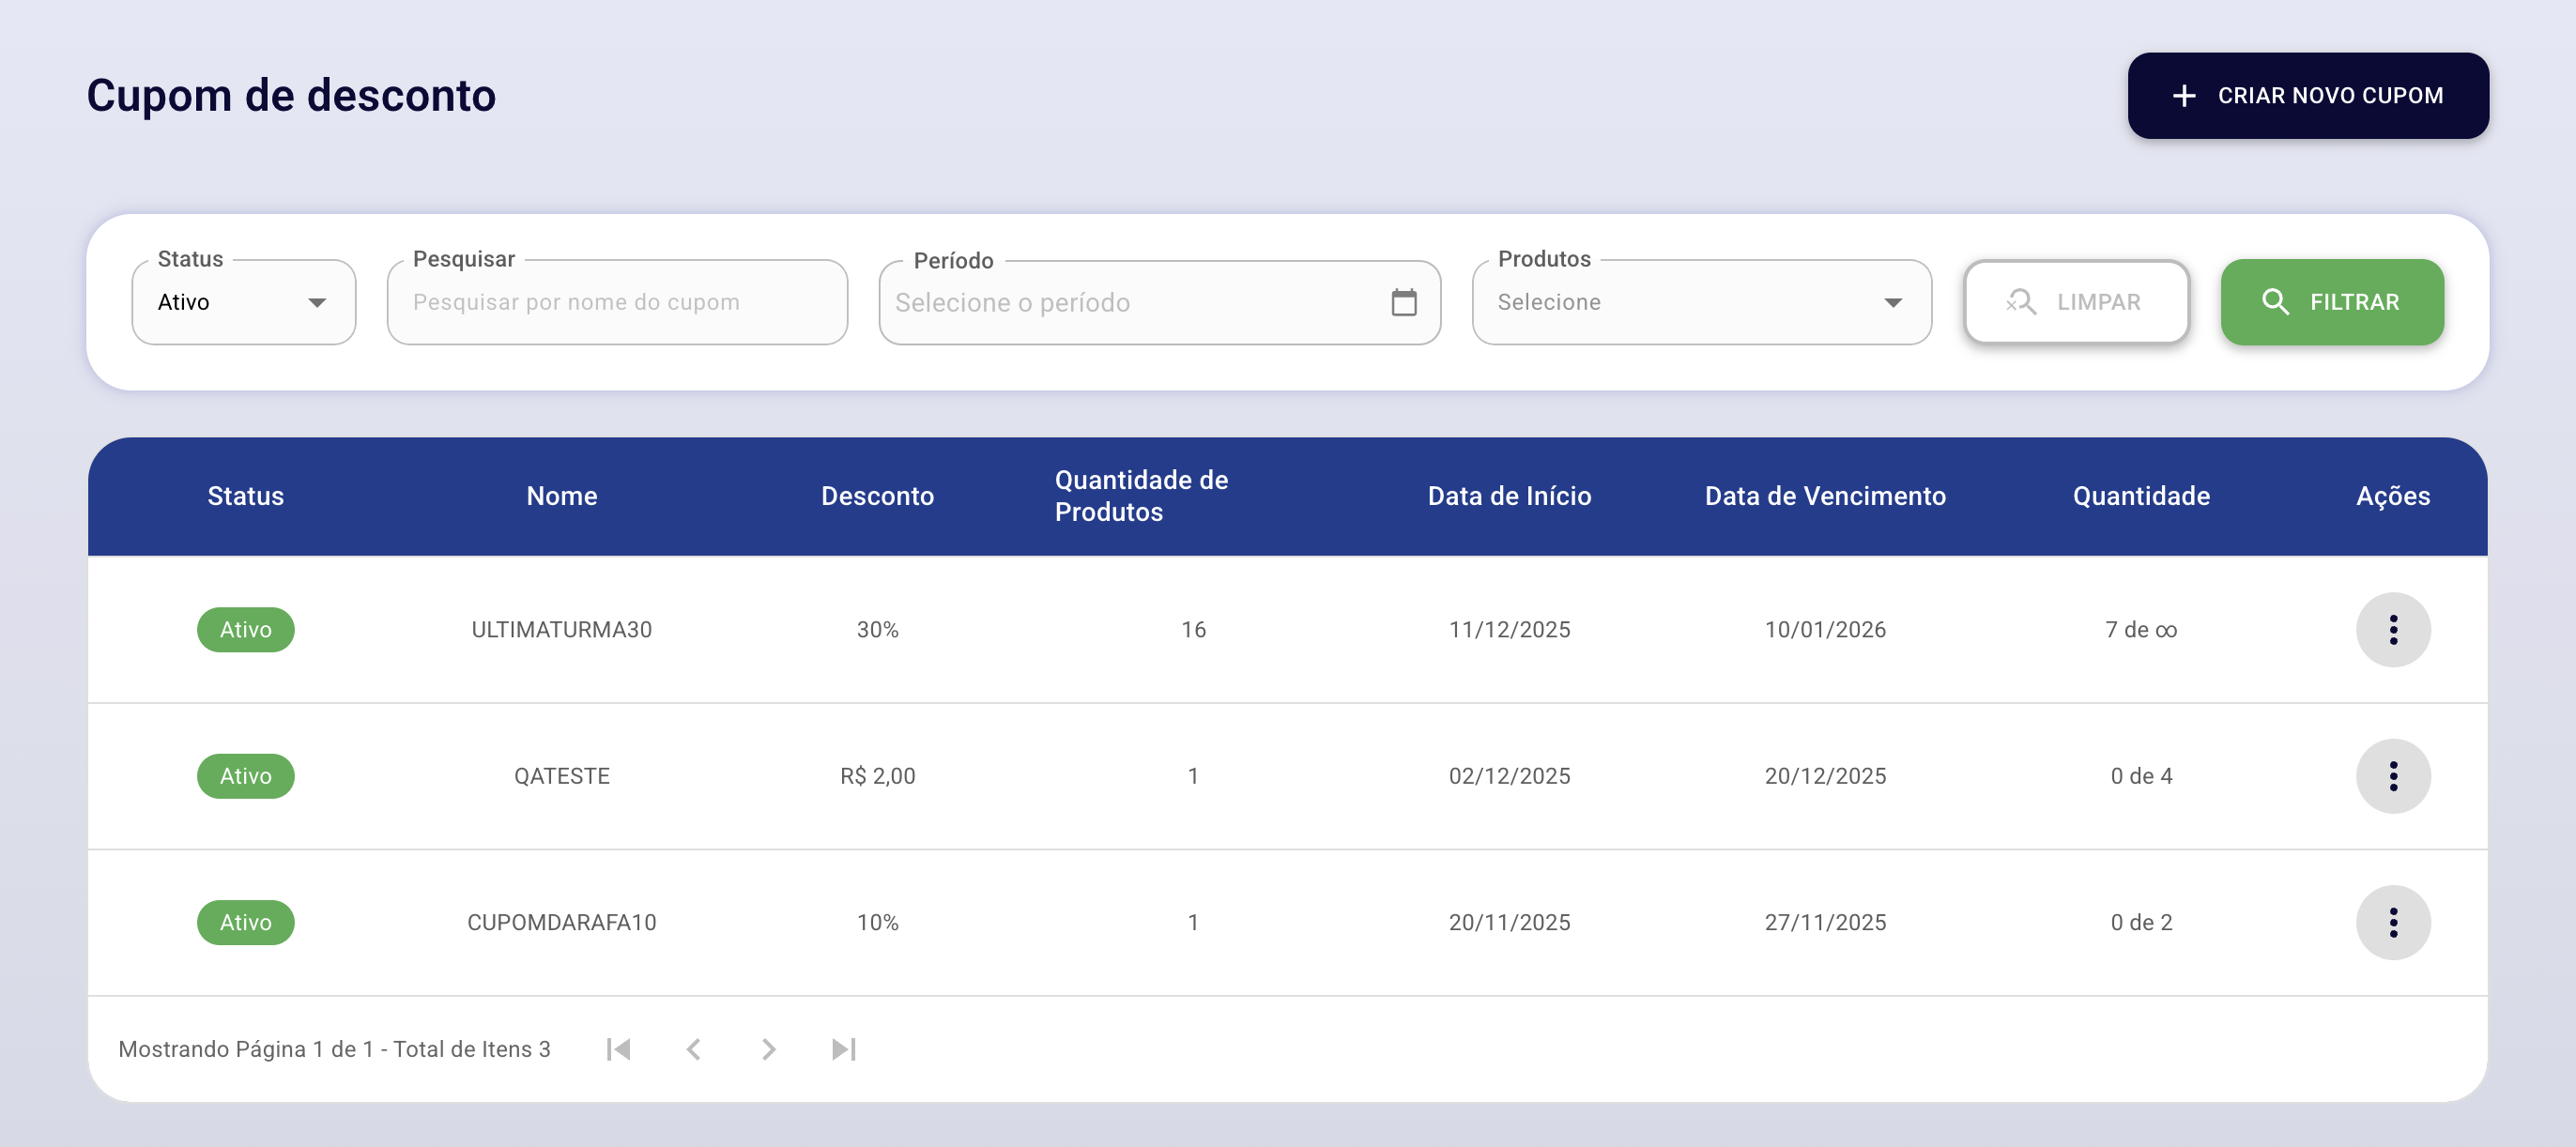Click the ULTIMATURMA30 coupon name
The height and width of the screenshot is (1147, 2576).
coord(562,629)
